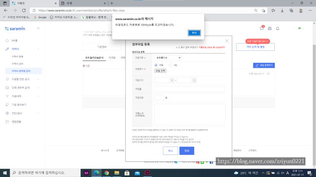This screenshot has width=316, height=177.
Task: Collapse the 이력서 sidebar section chevron
Action: tap(38, 49)
